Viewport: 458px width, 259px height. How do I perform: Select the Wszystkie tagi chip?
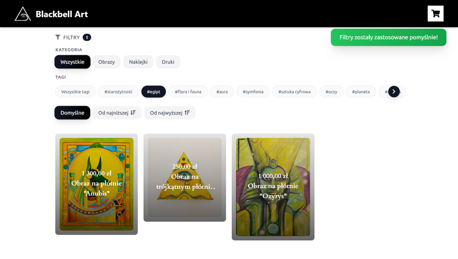[x=75, y=92]
